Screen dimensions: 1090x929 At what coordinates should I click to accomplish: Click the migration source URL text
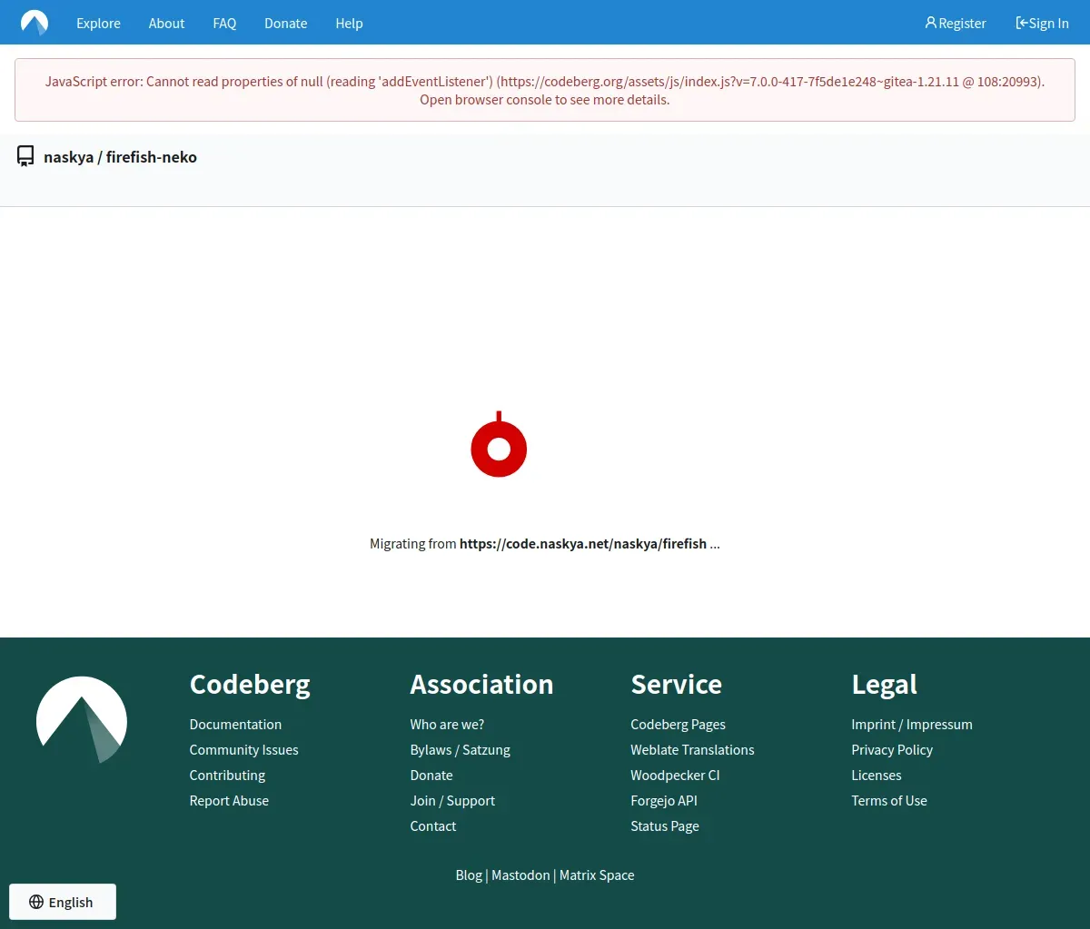click(x=582, y=544)
